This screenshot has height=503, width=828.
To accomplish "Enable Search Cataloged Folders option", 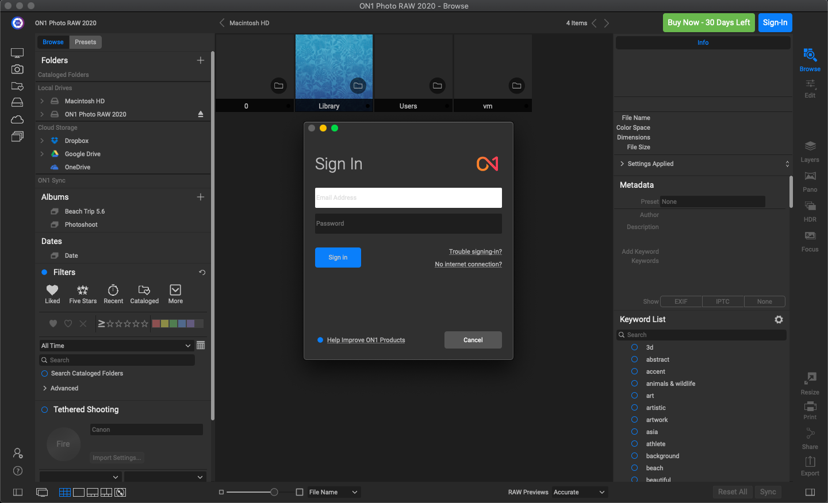I will (x=44, y=373).
